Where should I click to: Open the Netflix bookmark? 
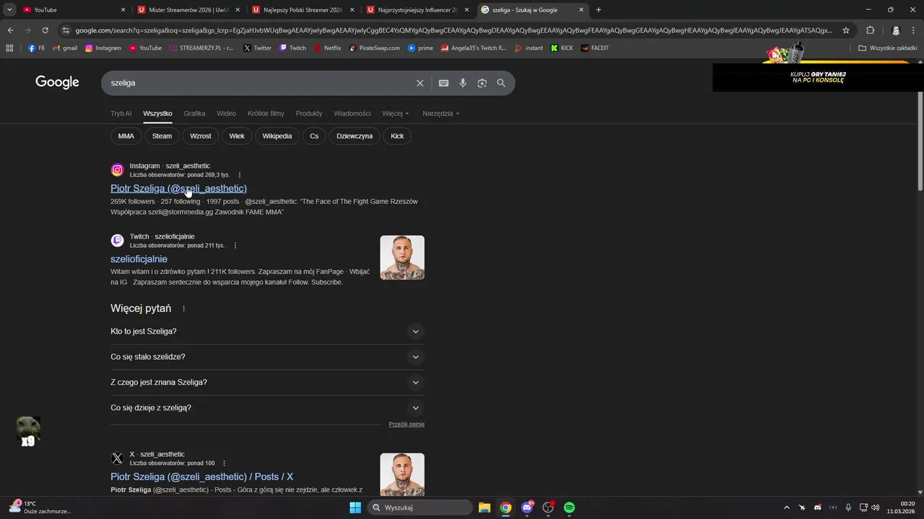click(x=328, y=48)
